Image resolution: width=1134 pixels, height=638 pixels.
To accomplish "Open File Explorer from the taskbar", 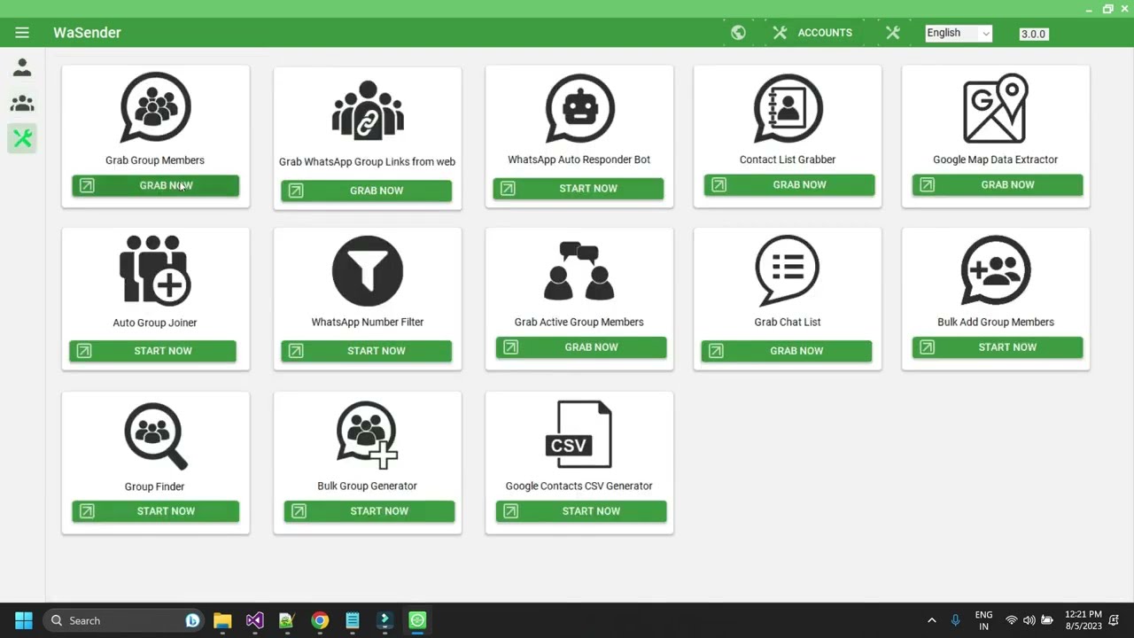I will click(x=222, y=620).
